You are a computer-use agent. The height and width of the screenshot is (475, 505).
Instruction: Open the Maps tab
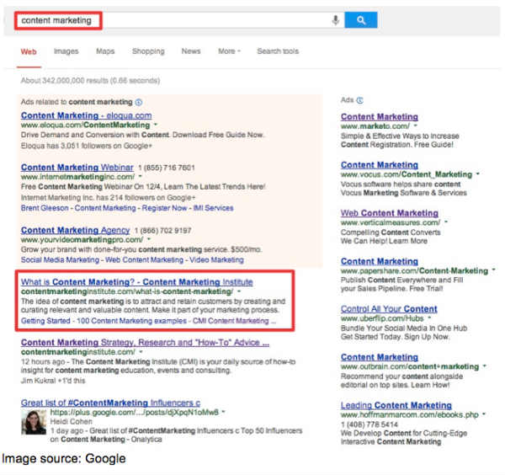pos(105,51)
